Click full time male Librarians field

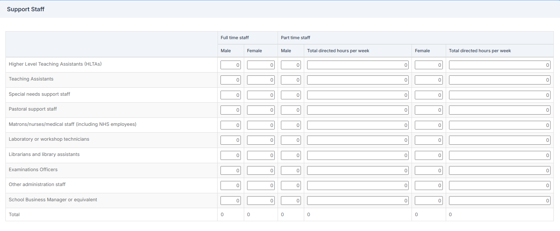pyautogui.click(x=230, y=155)
